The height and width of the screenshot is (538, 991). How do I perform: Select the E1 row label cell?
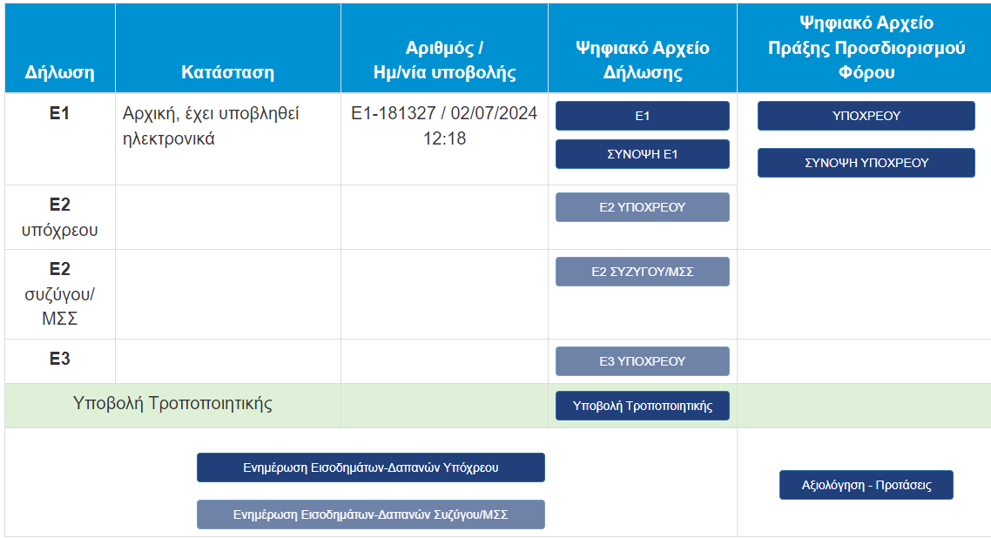pos(59,113)
